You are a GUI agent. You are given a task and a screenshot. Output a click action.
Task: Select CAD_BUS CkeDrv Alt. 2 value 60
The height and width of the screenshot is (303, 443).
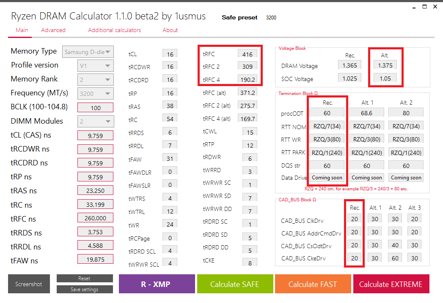395,258
